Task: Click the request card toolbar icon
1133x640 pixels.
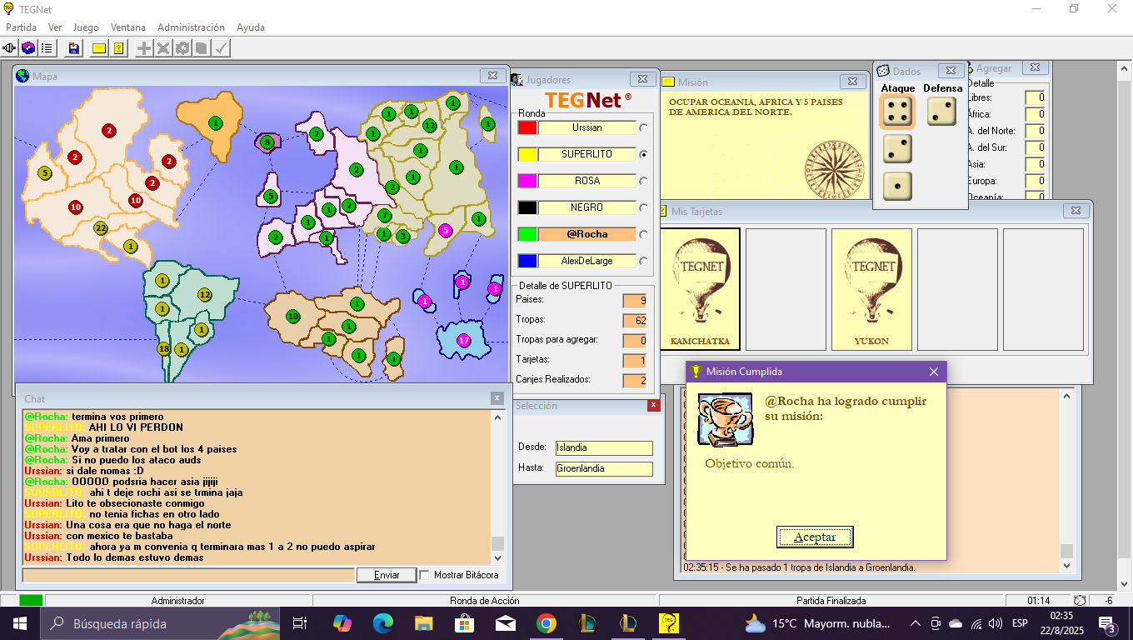Action: pyautogui.click(x=201, y=48)
